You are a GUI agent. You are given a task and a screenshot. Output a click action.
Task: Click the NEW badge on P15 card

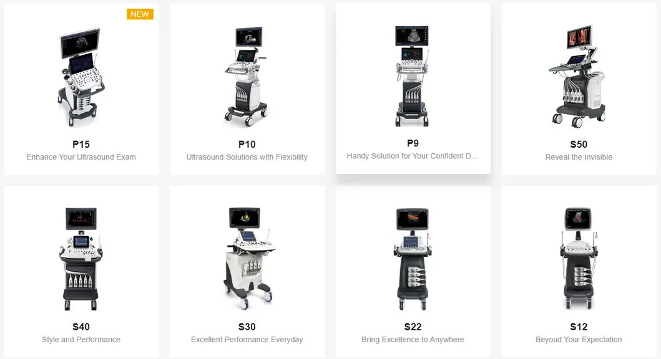point(140,14)
